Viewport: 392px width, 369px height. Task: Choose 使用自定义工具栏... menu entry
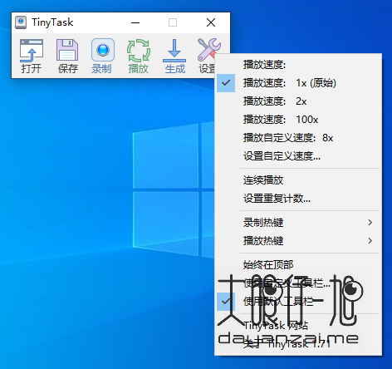298,283
